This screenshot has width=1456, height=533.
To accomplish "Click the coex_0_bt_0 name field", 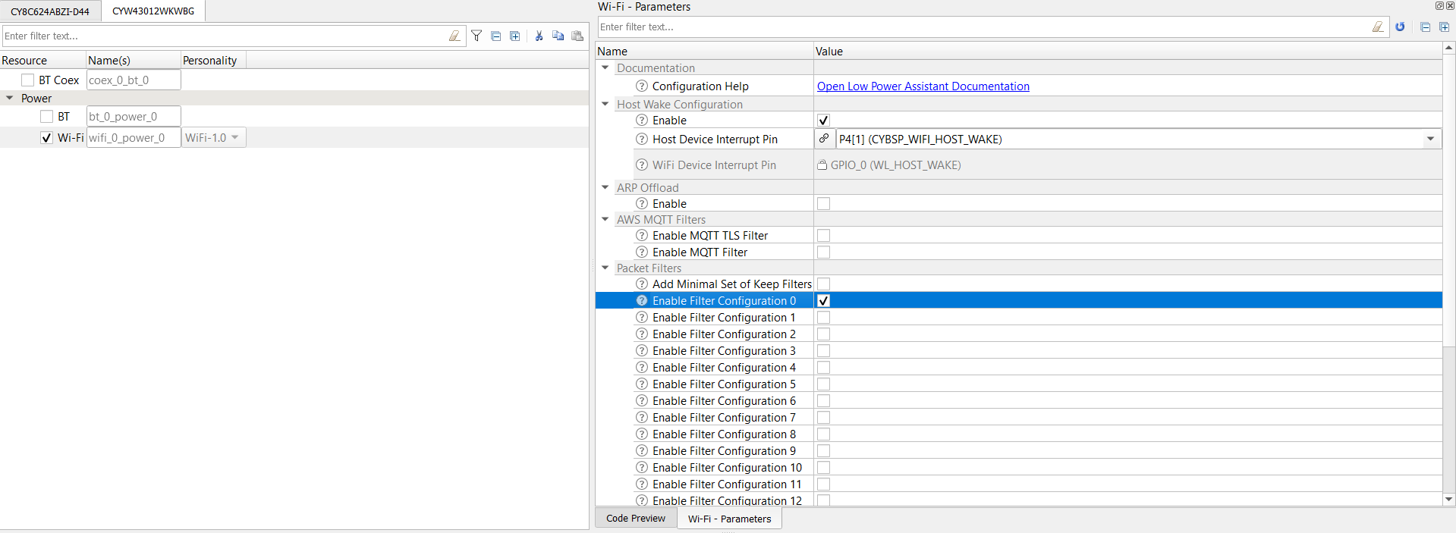I will tap(134, 80).
